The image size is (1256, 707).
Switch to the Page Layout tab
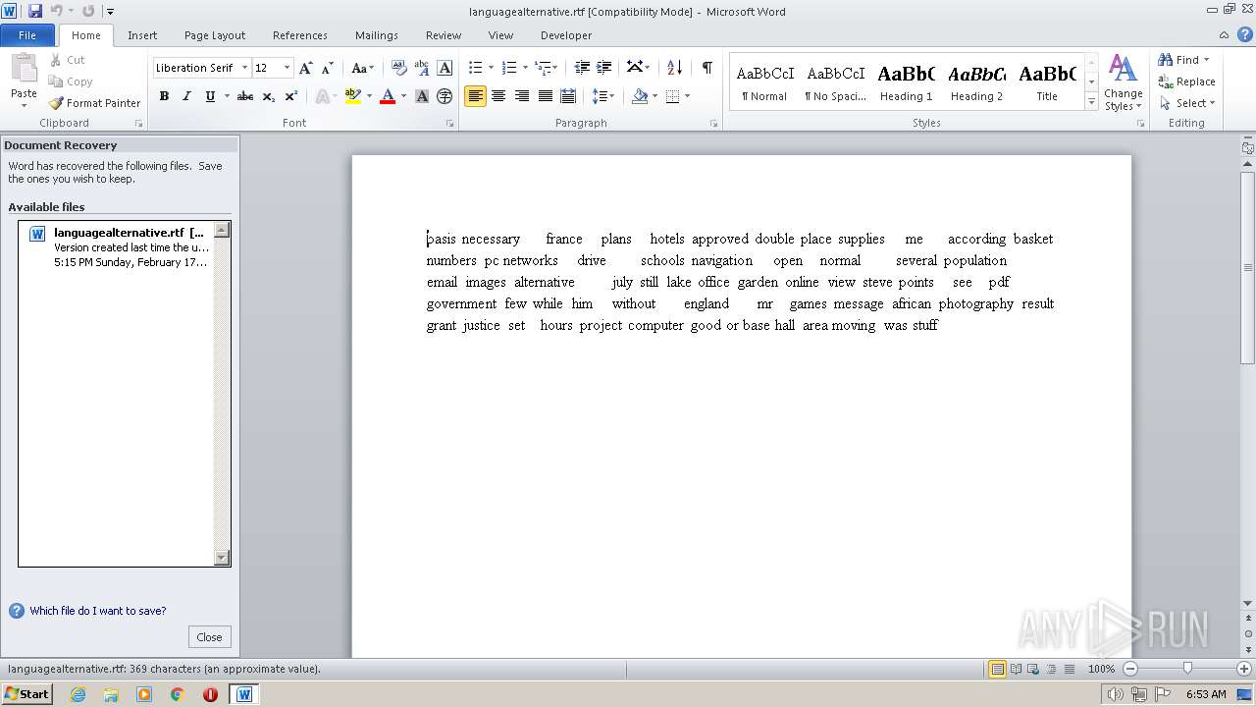click(x=215, y=35)
